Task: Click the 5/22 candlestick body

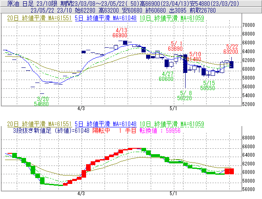Action: 231,65
